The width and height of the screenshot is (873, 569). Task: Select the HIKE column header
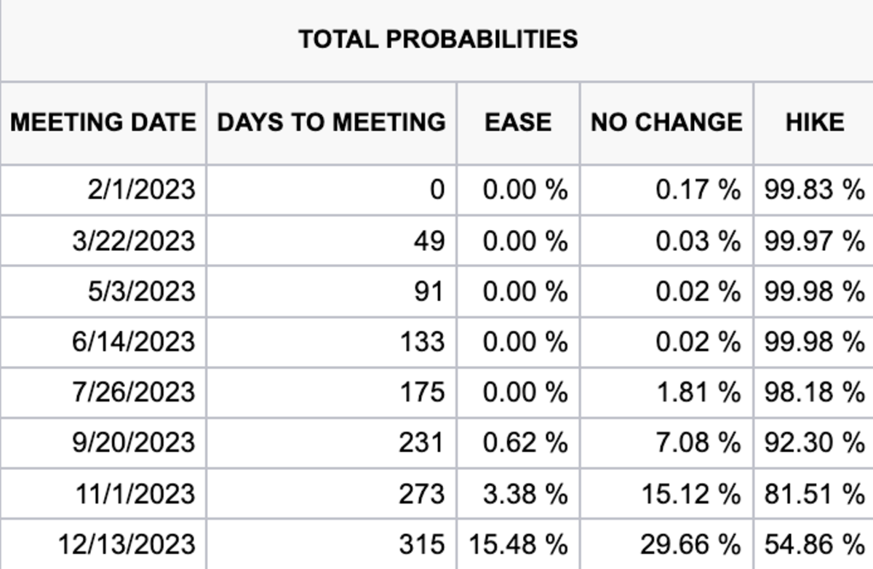click(x=815, y=122)
